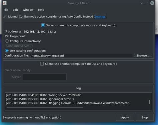158x125 pixels.
Task: Click Browse to choose a configuration file
Action: (143, 56)
